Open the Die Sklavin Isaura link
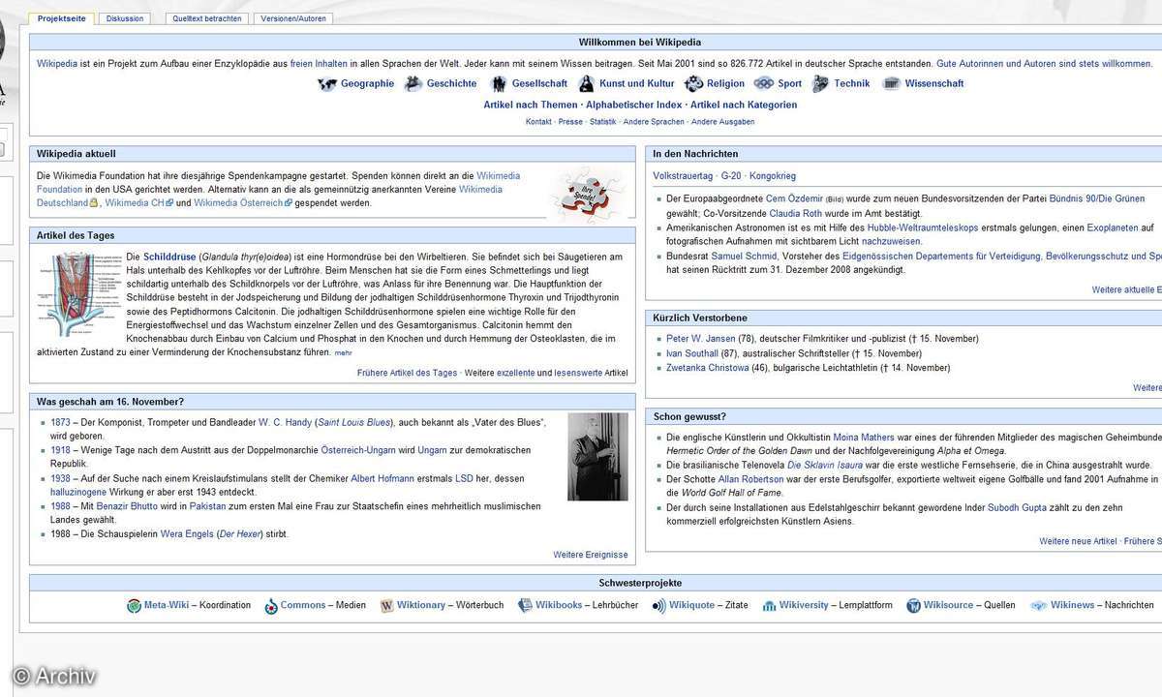 tap(825, 465)
